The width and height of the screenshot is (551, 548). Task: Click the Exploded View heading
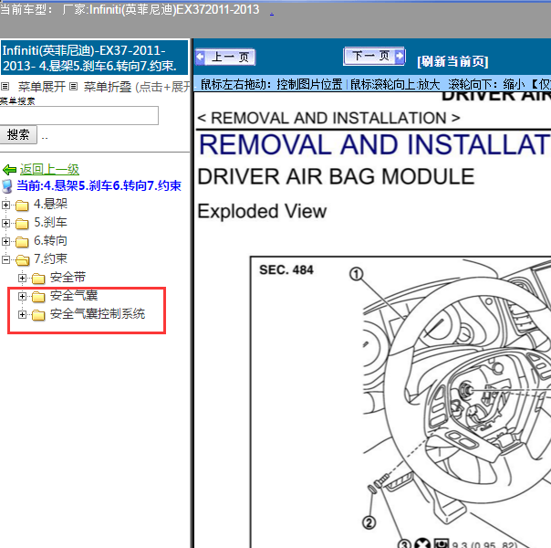[x=262, y=211]
